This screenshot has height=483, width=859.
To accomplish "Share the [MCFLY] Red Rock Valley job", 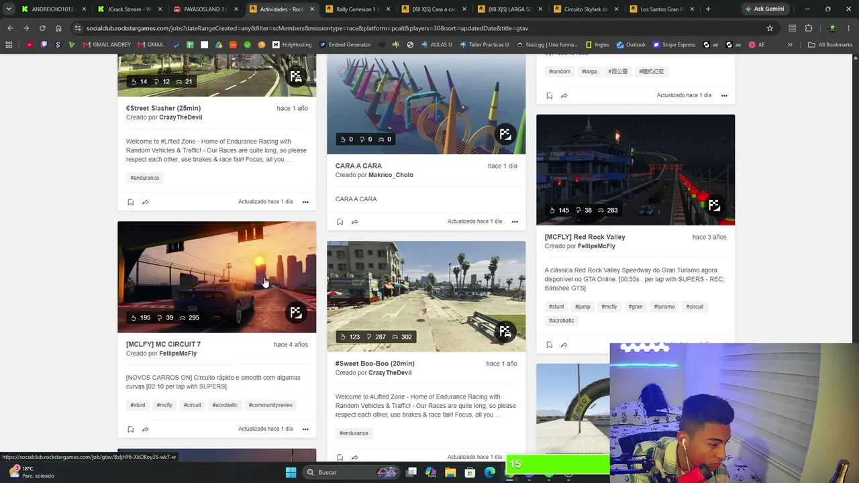I will [x=564, y=345].
